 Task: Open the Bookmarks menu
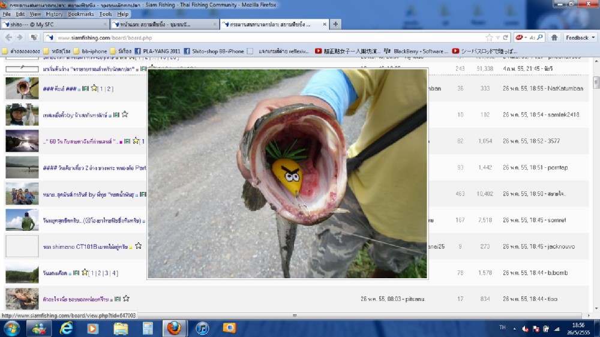(x=81, y=14)
